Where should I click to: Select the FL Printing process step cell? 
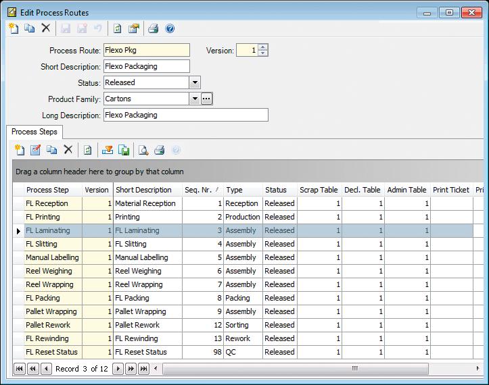[x=53, y=217]
